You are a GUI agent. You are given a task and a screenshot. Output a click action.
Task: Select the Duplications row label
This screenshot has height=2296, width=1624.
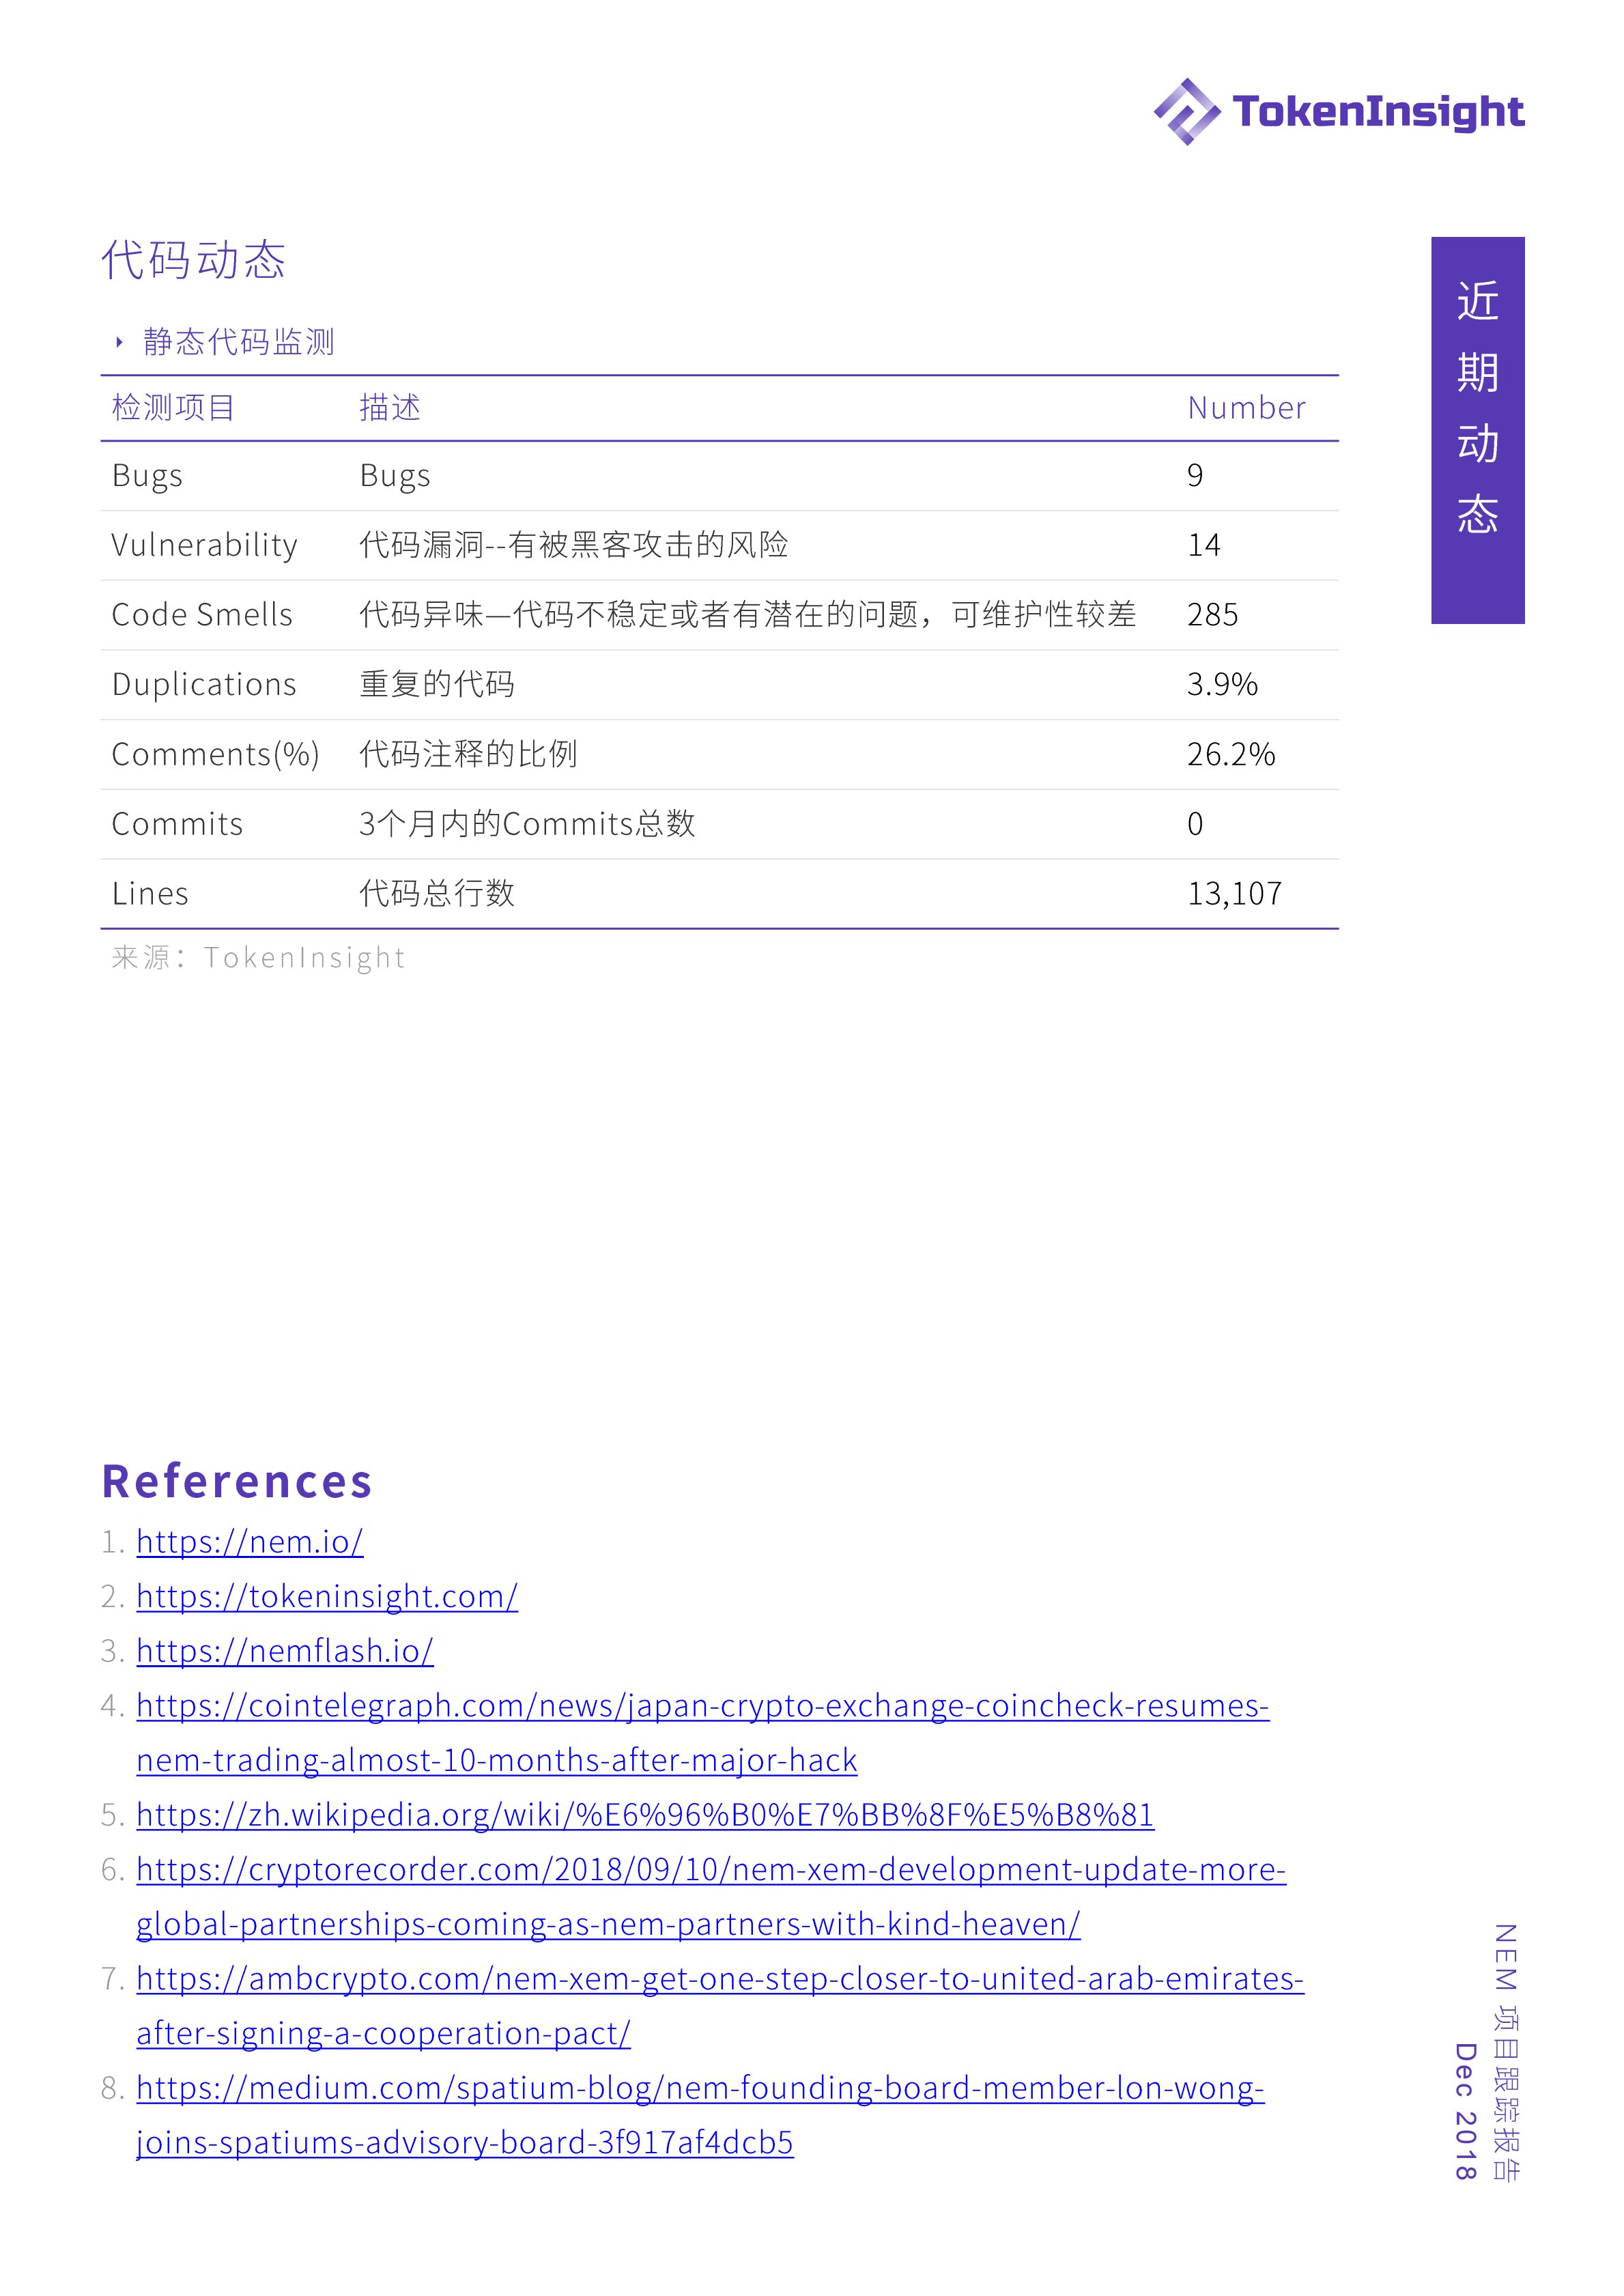tap(204, 685)
